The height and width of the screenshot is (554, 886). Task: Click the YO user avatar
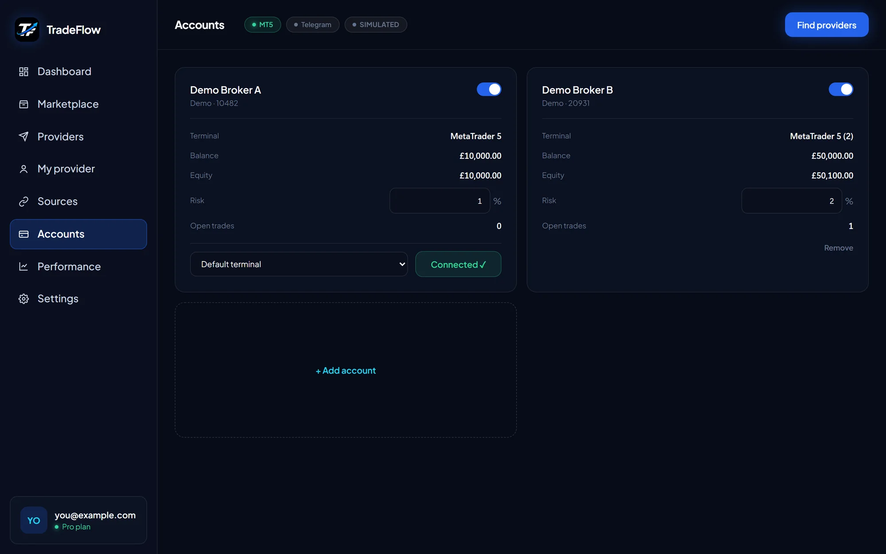34,520
